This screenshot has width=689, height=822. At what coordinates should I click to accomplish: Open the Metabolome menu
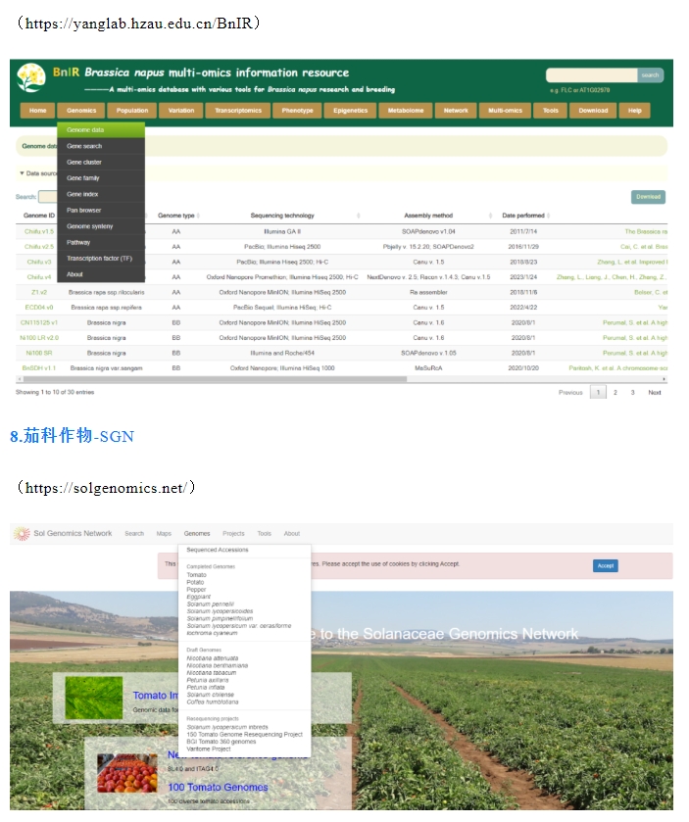pyautogui.click(x=407, y=112)
